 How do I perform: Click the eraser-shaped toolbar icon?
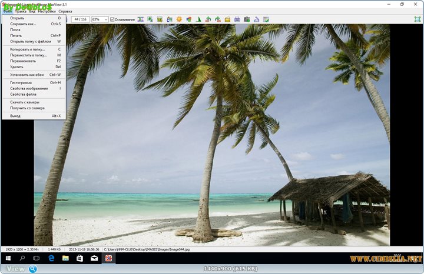click(256, 19)
